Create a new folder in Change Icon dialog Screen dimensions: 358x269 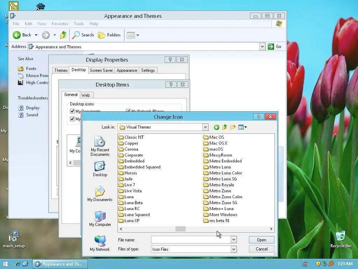point(233,127)
